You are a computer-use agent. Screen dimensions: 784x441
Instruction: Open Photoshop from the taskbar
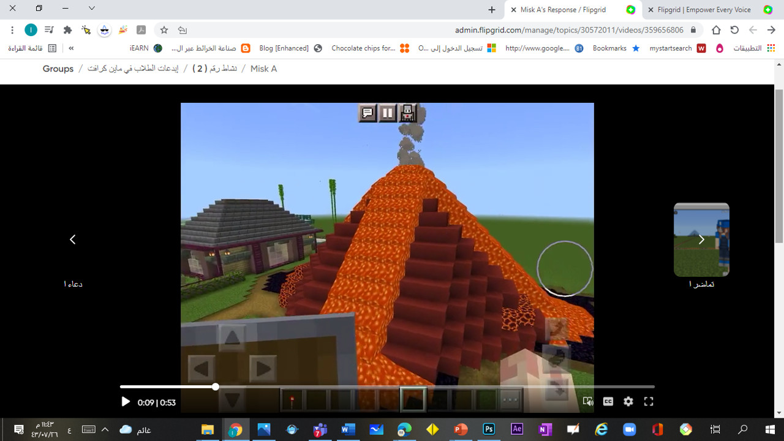coord(489,429)
